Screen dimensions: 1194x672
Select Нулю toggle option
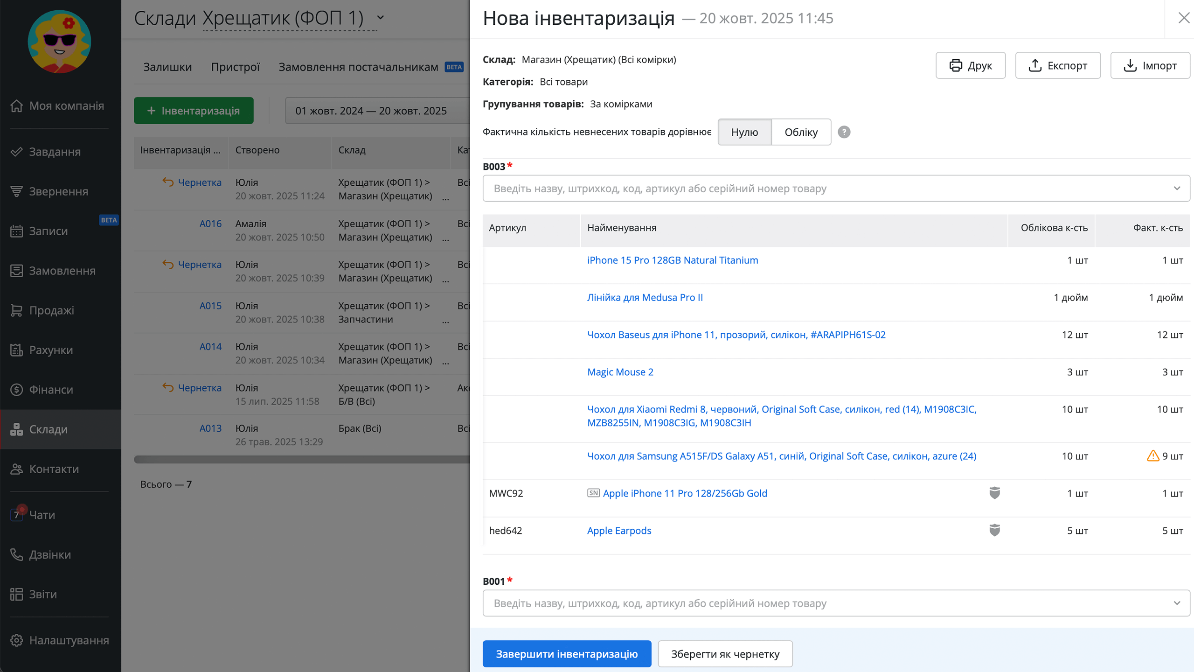(x=744, y=132)
